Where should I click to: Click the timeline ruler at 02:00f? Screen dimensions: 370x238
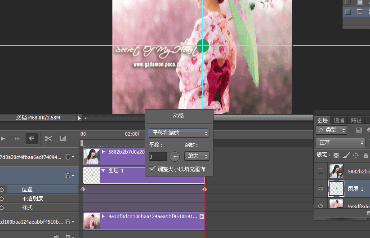132,134
